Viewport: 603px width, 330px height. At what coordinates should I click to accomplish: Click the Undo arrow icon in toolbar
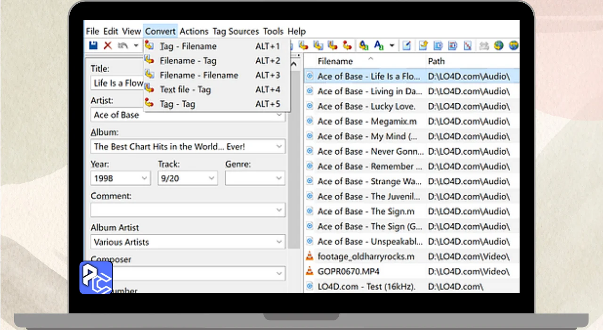(123, 46)
